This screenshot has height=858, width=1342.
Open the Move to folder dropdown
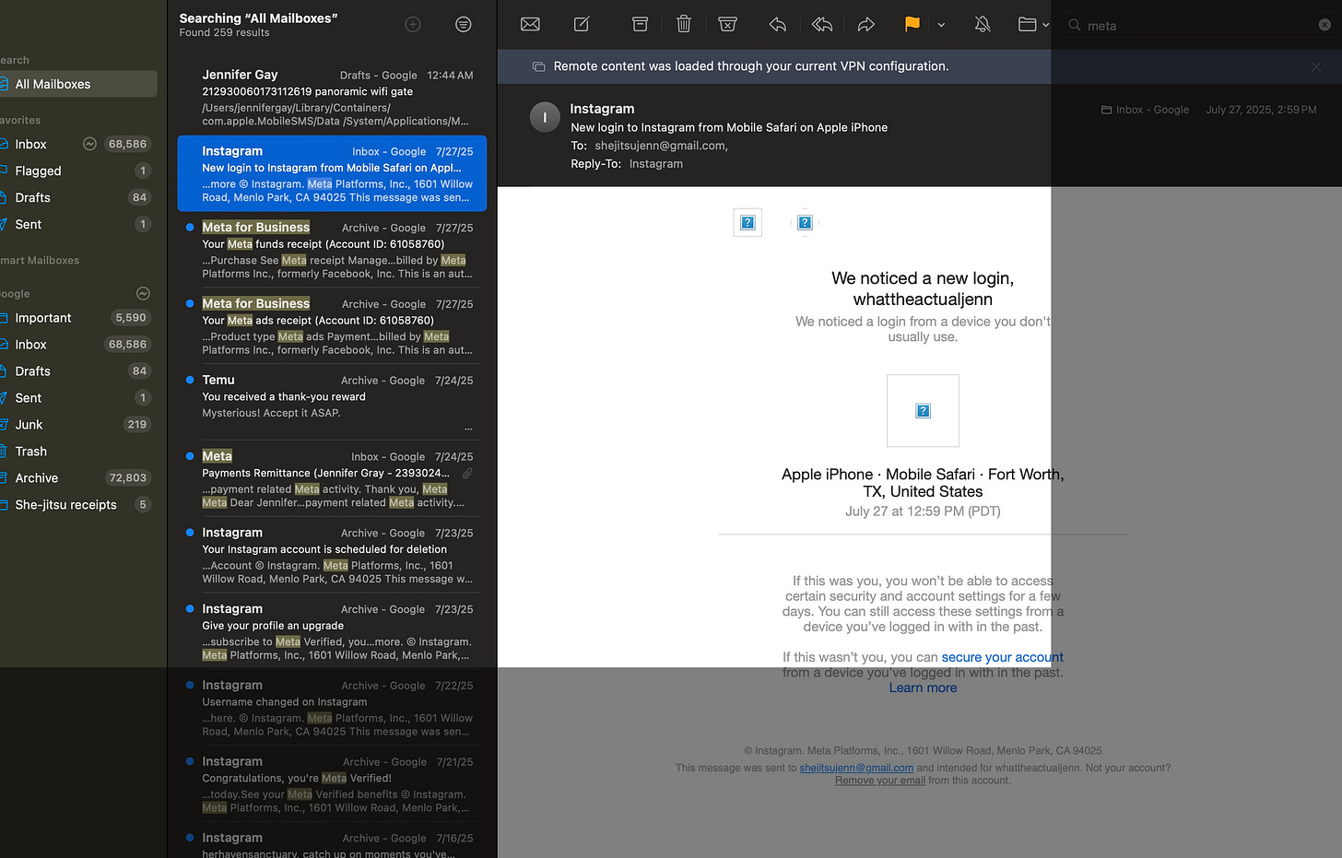[x=1033, y=25]
